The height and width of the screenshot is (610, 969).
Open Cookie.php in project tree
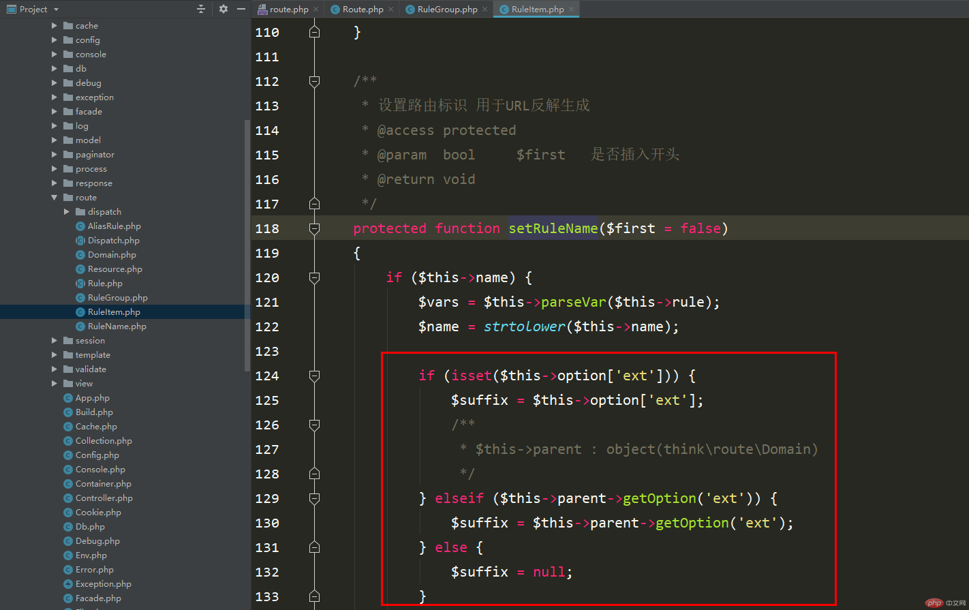tap(98, 513)
